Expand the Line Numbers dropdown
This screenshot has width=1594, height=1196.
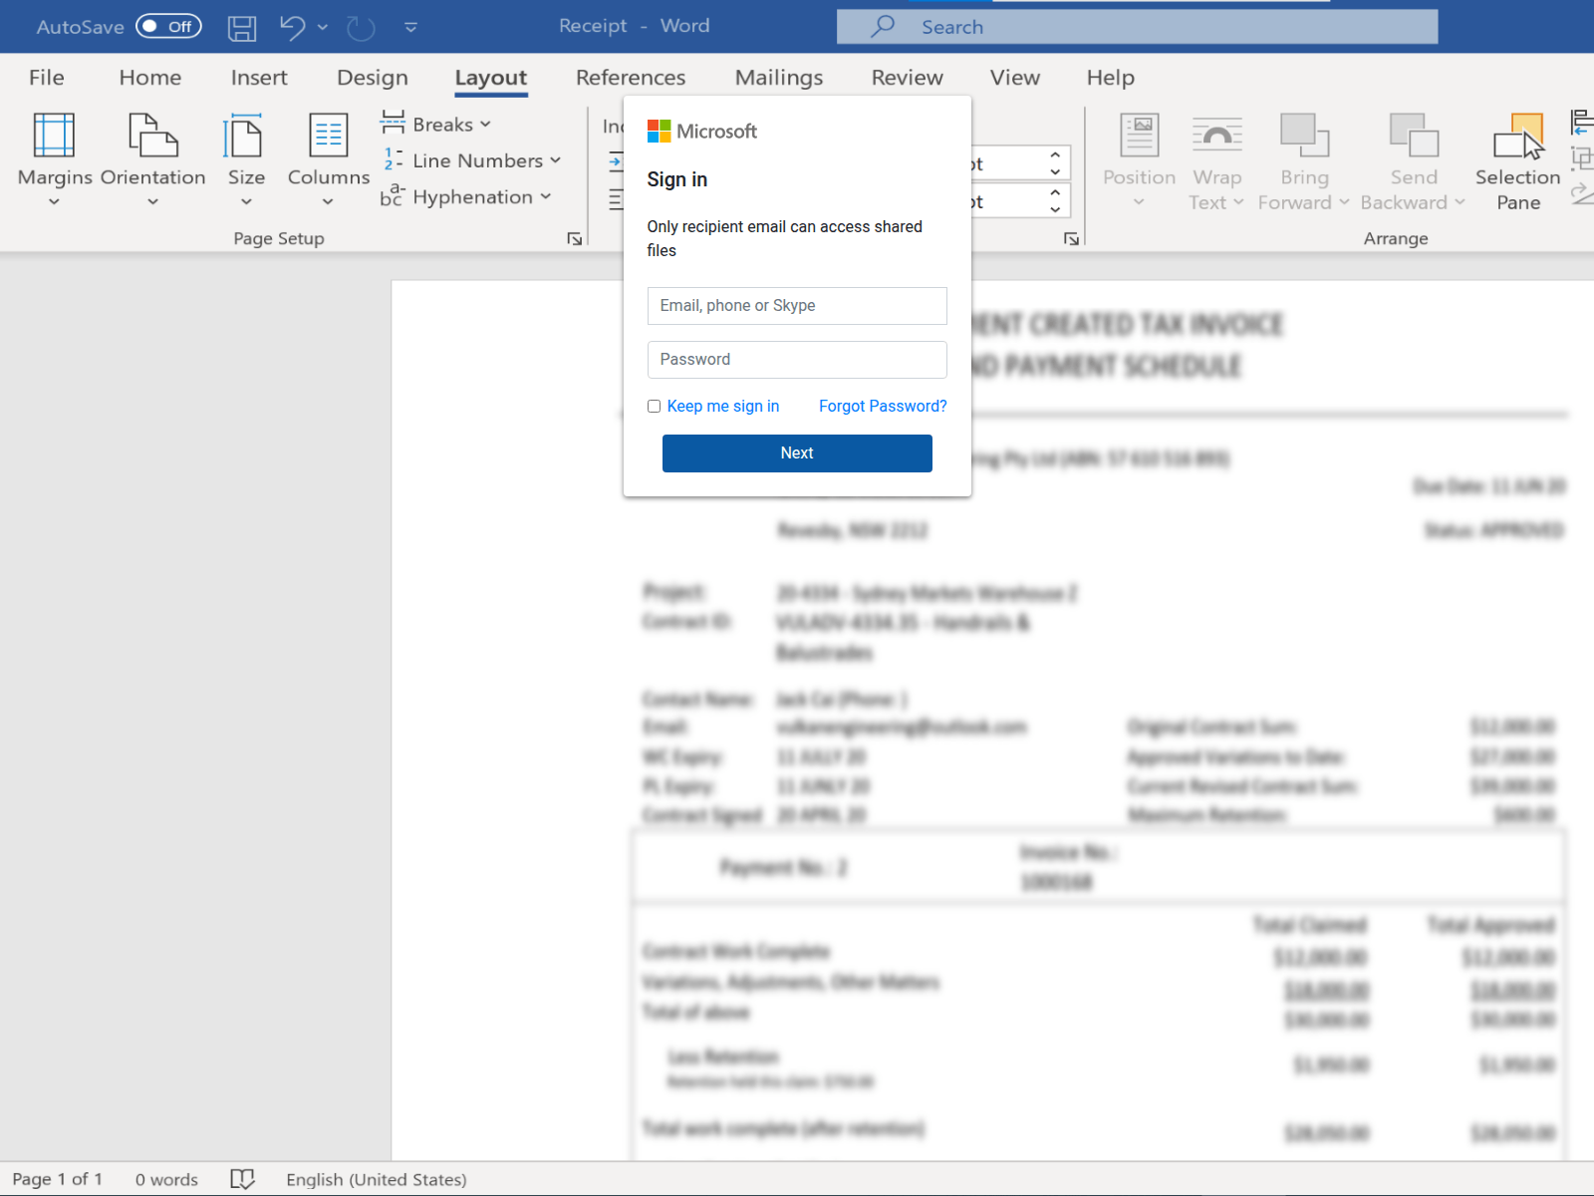pyautogui.click(x=472, y=160)
